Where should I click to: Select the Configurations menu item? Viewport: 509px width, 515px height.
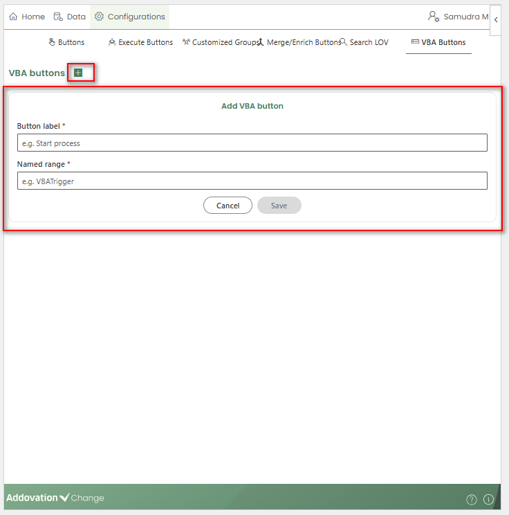[130, 17]
